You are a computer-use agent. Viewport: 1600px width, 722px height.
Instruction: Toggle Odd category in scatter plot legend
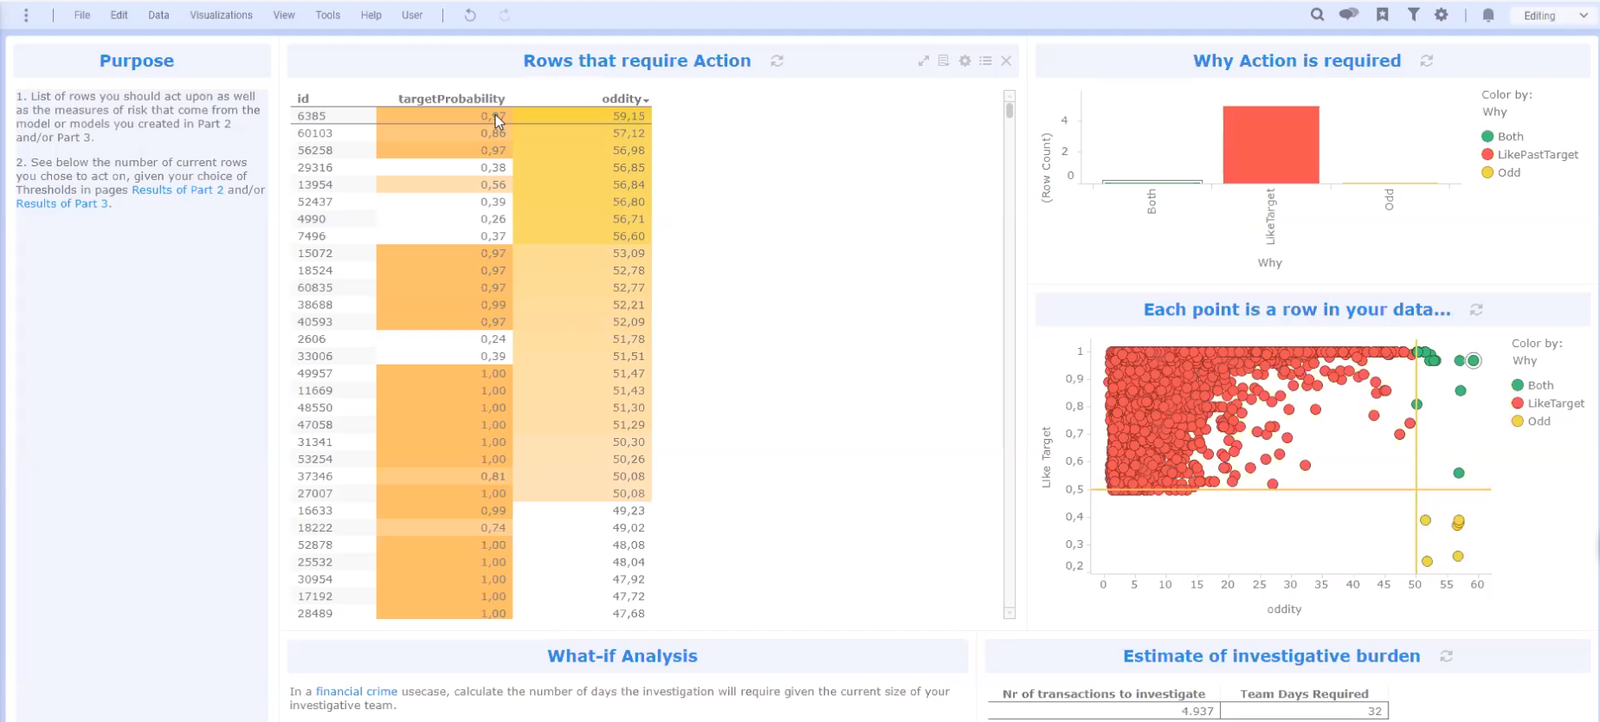pos(1539,422)
